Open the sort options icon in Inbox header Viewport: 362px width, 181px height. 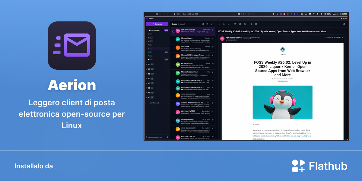click(x=211, y=24)
